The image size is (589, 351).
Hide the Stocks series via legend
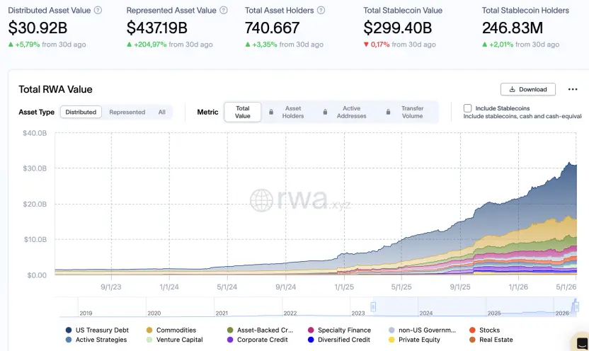click(484, 330)
